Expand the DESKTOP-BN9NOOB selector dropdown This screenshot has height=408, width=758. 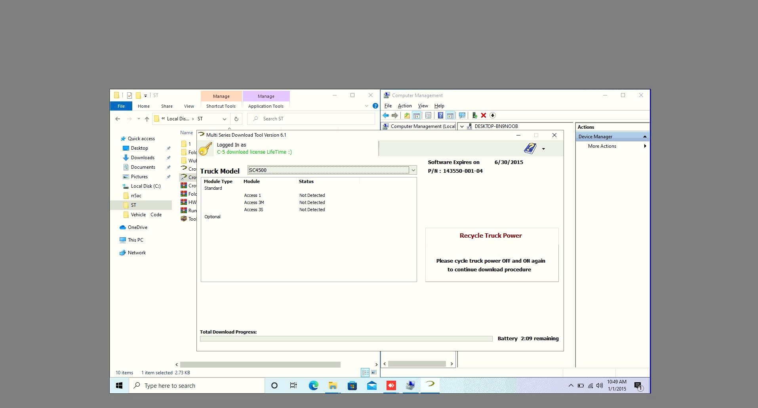click(x=462, y=126)
